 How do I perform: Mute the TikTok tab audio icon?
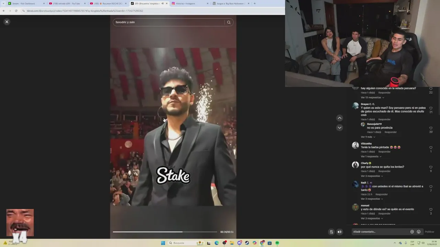coord(162,3)
